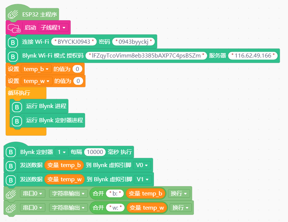Open the temp_w variable dropdown in 设置 block
288x222 pixels.
pyautogui.click(x=37, y=81)
